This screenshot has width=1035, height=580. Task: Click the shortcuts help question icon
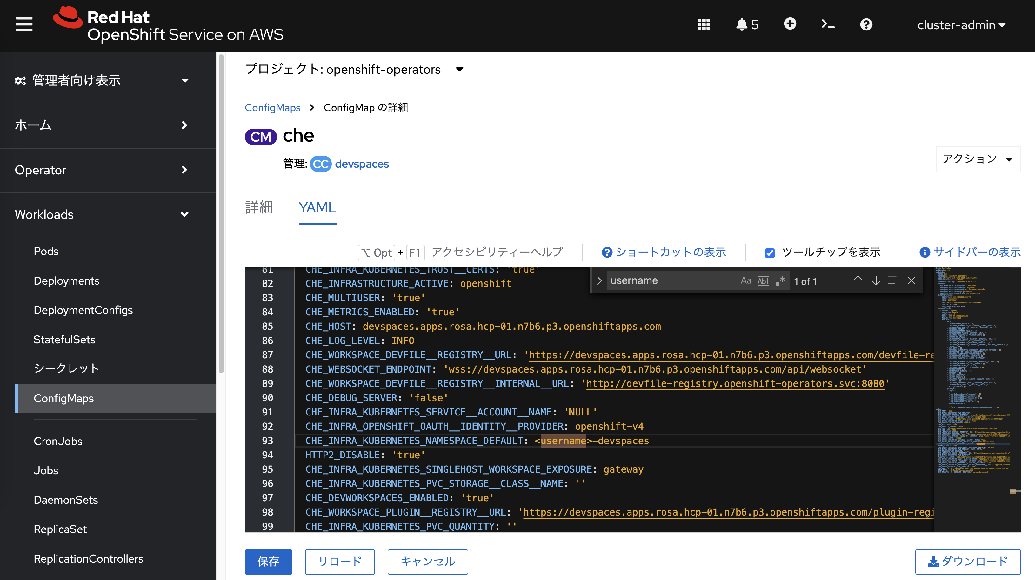(607, 253)
